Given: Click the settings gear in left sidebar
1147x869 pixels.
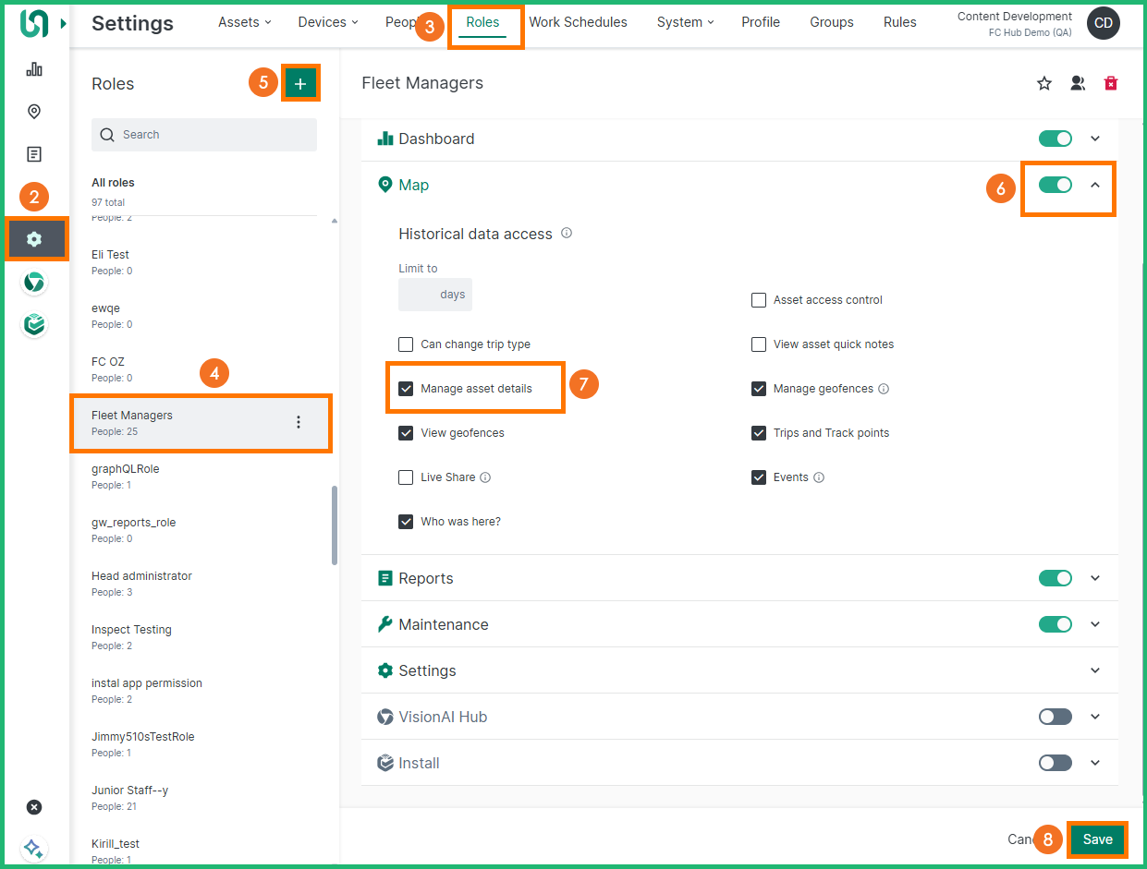Looking at the screenshot, I should 34,239.
